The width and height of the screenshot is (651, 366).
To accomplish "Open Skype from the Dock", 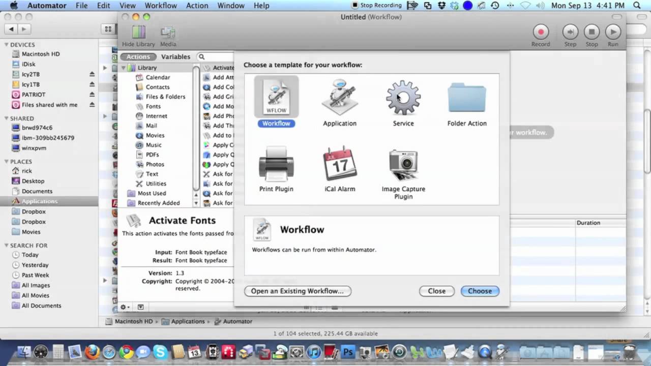I will coord(160,352).
